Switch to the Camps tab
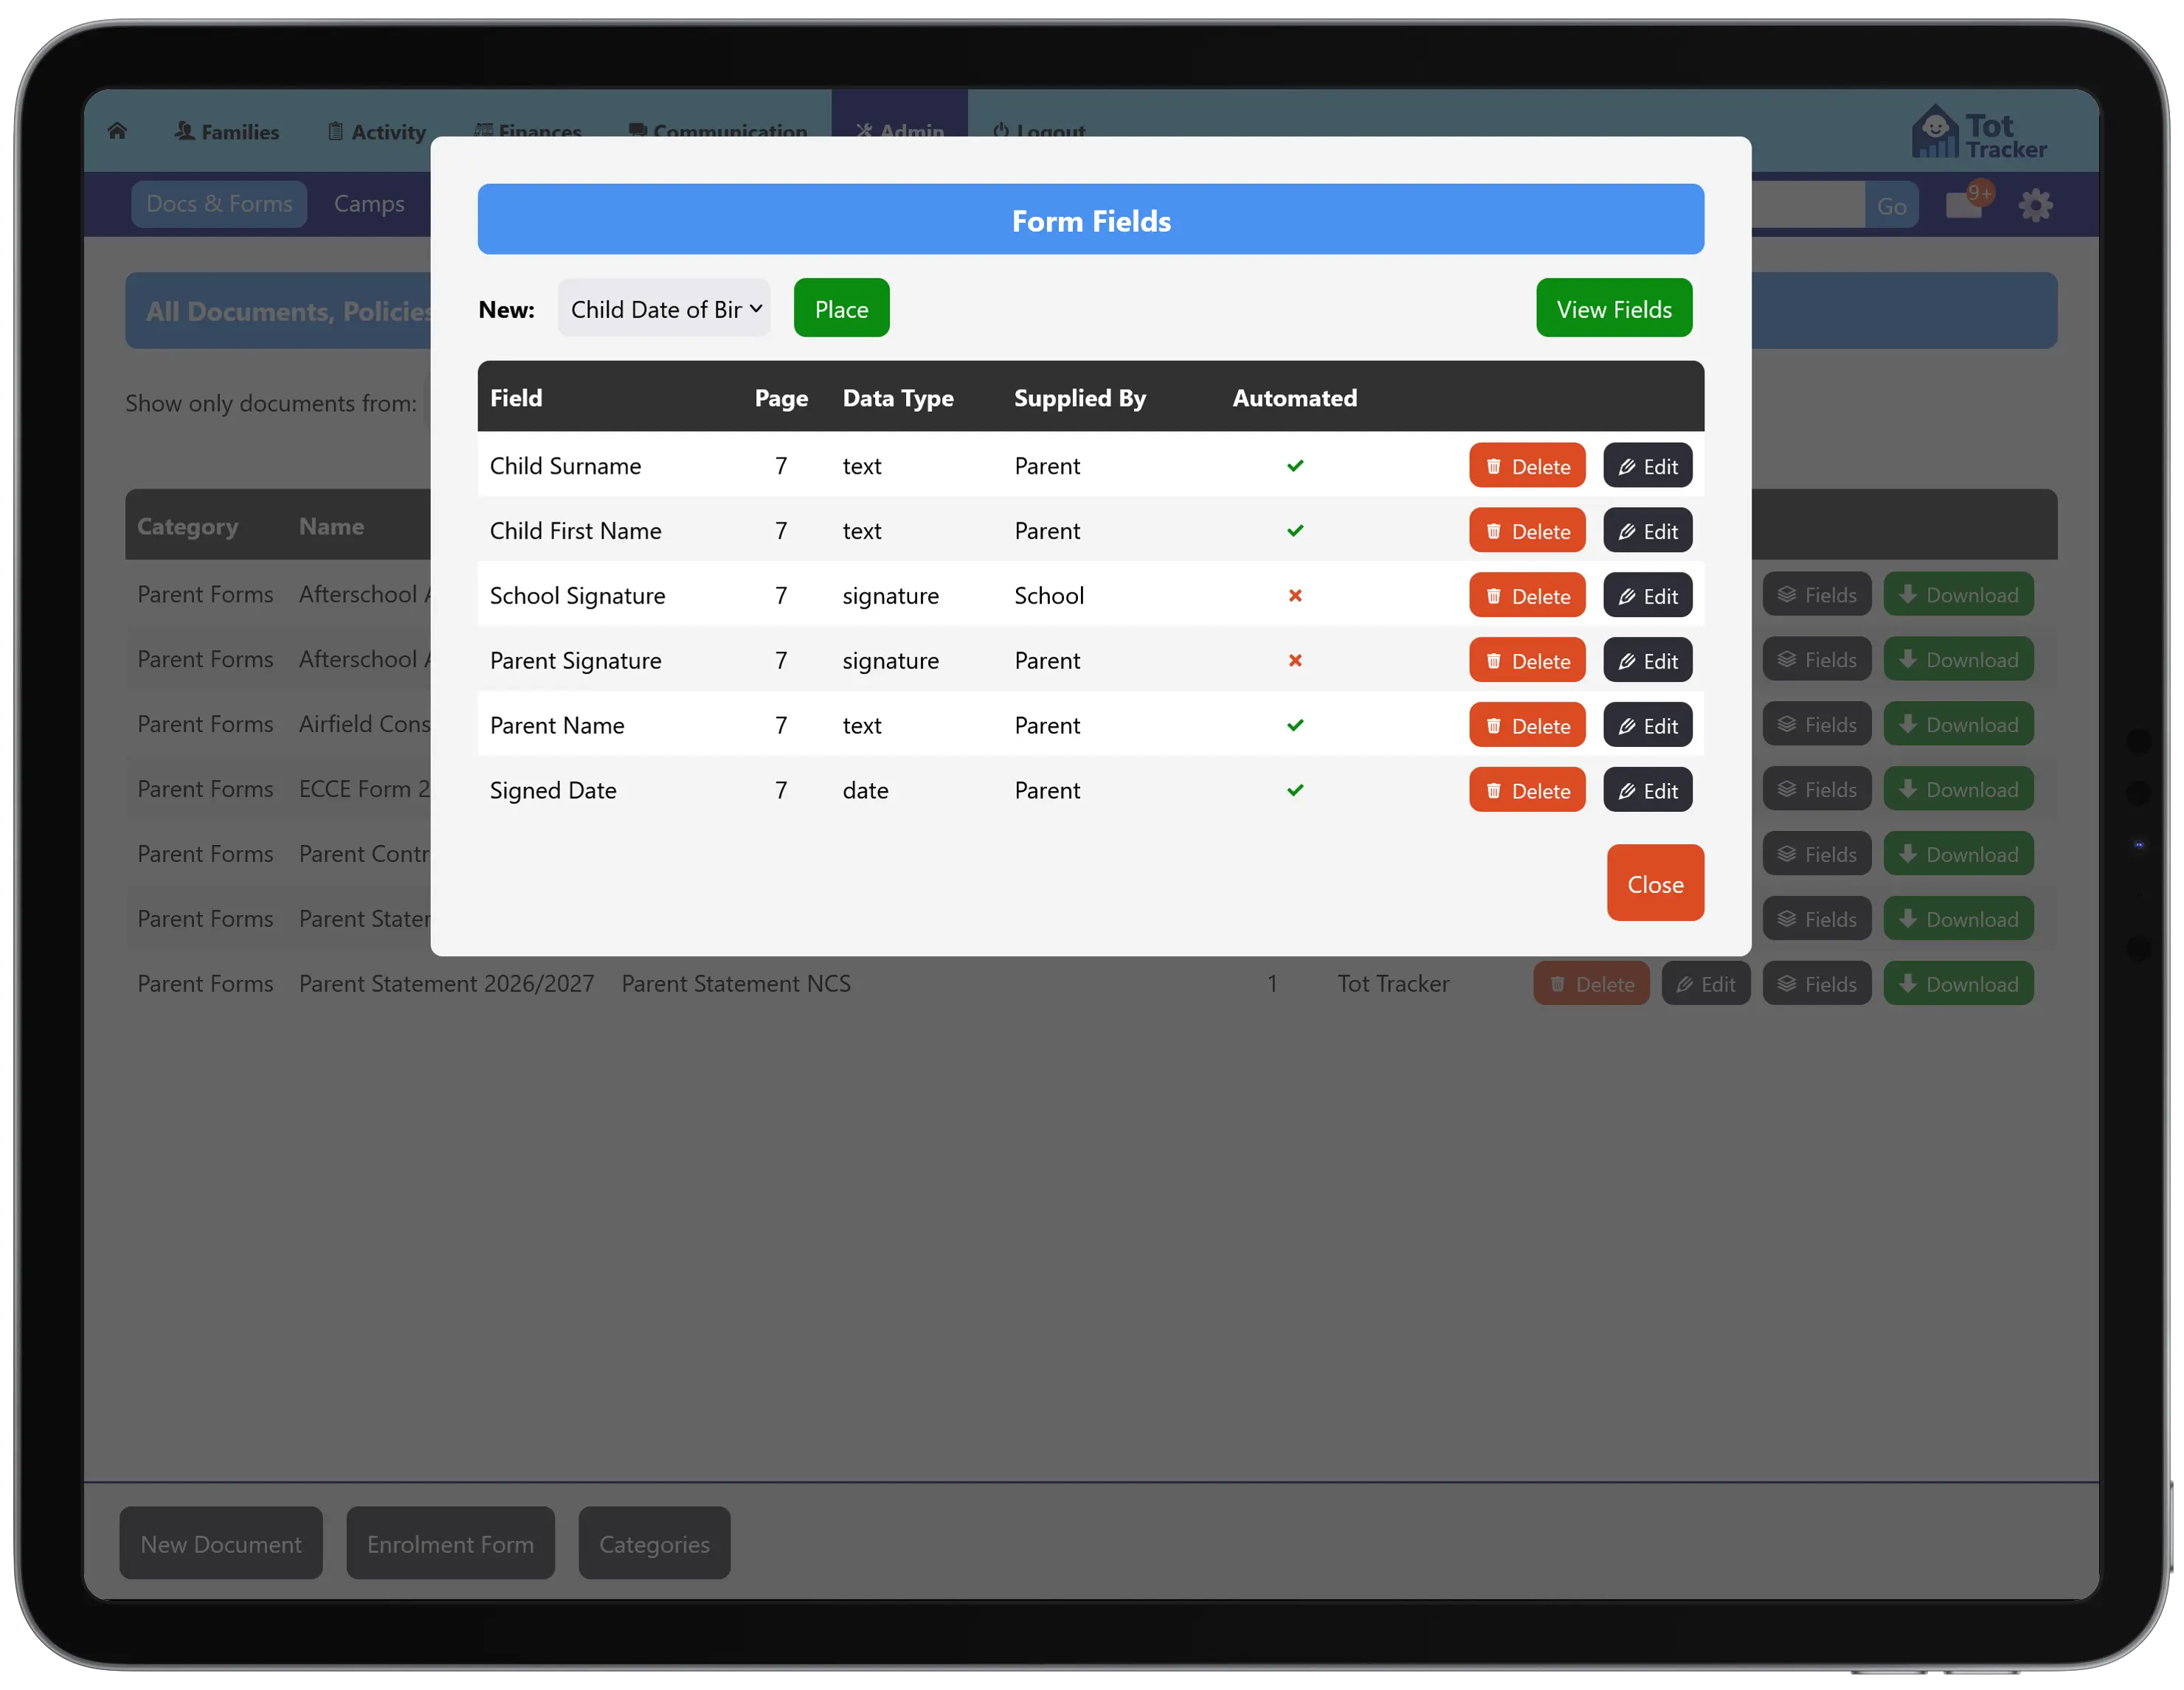Viewport: 2184px width, 1690px height. click(x=369, y=204)
